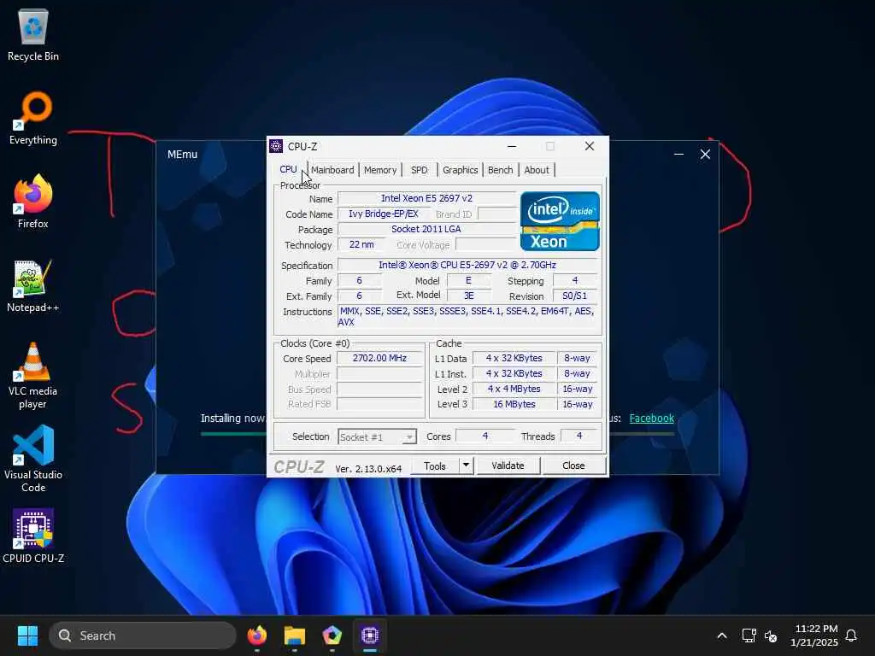Image resolution: width=875 pixels, height=656 pixels.
Task: Open the clock showing 11:22 PM
Action: tap(814, 635)
